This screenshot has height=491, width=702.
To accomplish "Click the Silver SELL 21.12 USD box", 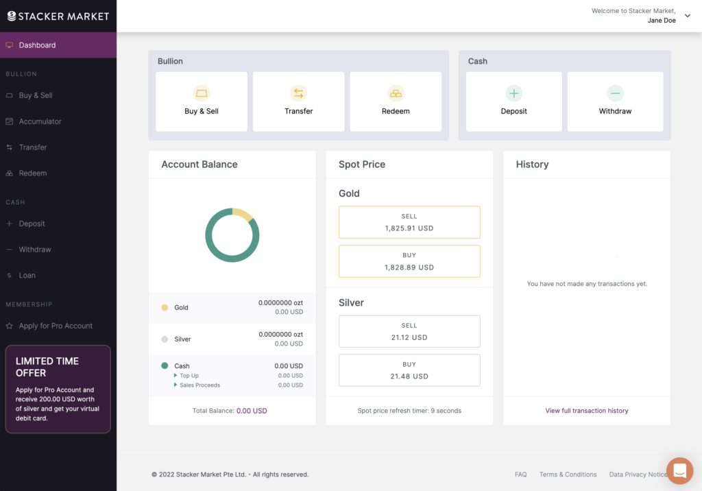I will (x=409, y=331).
